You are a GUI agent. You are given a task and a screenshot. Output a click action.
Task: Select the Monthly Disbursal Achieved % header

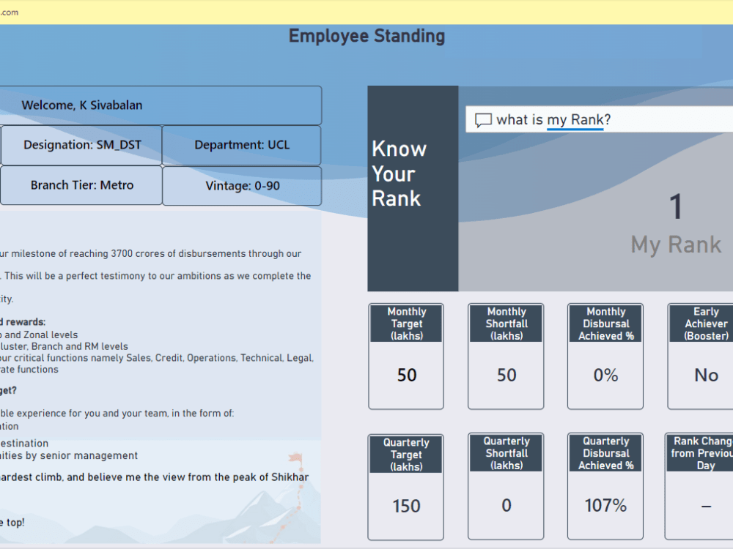pyautogui.click(x=606, y=324)
